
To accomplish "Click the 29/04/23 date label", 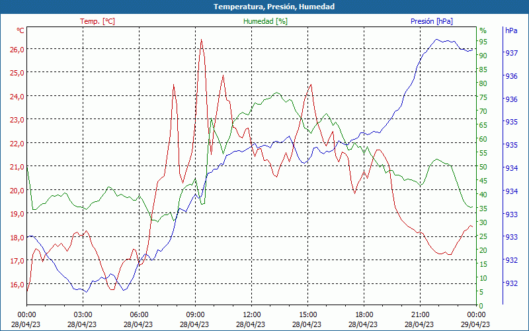I will [475, 324].
